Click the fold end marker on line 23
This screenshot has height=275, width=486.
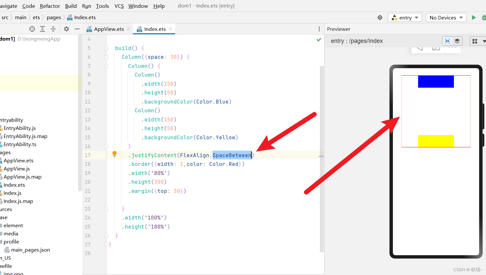point(106,209)
